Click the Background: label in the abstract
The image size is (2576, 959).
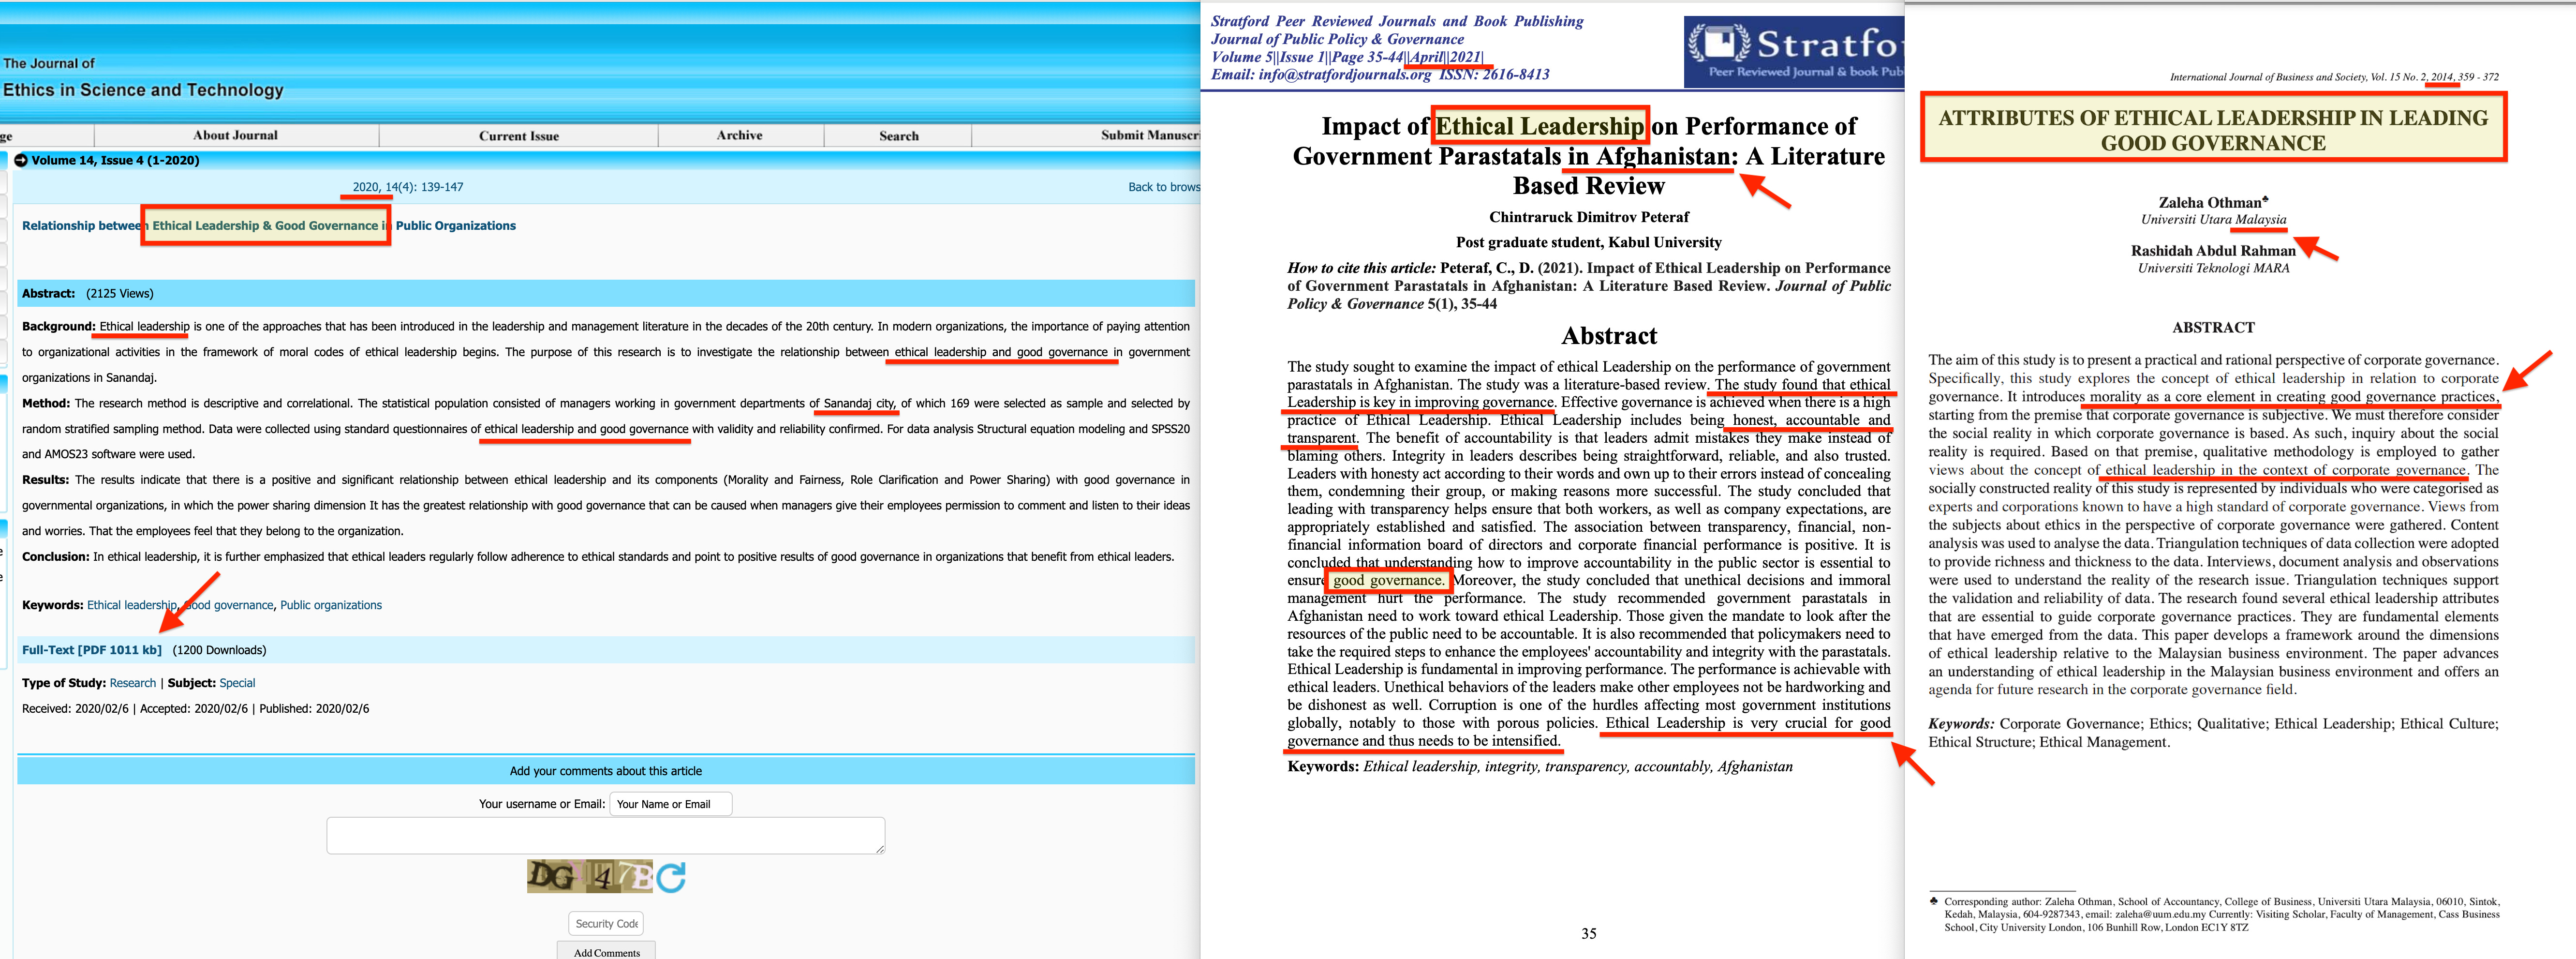59,326
